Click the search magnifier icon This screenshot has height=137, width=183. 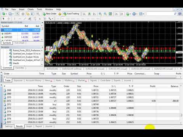[x=175, y=14]
